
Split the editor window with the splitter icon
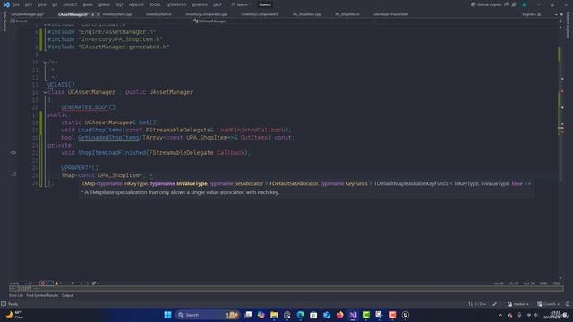561,21
